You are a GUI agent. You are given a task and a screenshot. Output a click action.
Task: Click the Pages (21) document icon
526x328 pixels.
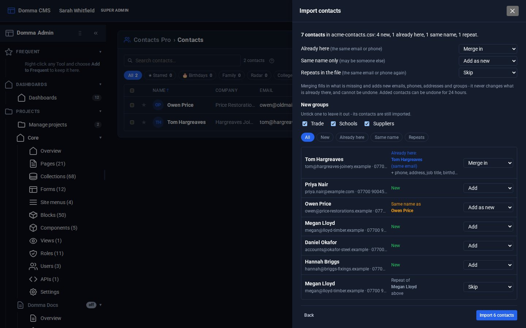click(x=33, y=164)
